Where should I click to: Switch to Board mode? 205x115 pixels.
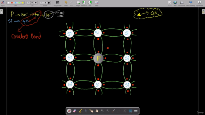pos(170,4)
